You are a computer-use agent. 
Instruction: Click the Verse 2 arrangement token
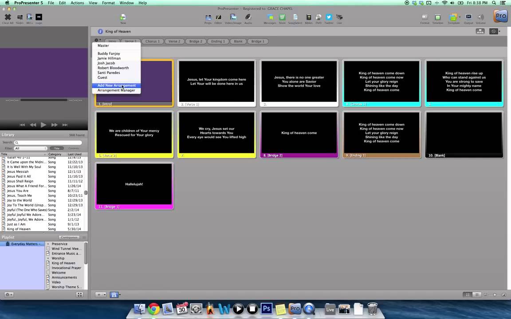[174, 41]
